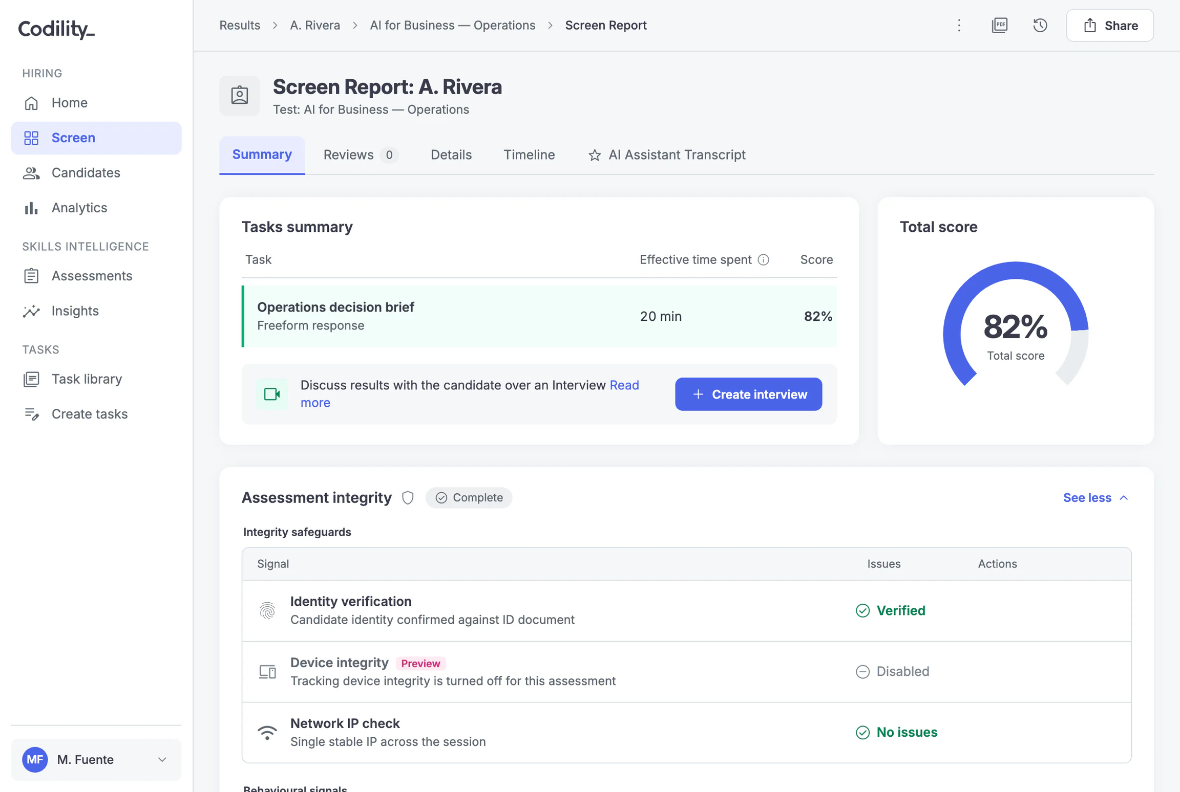Click the Identity verification fingerprint icon
This screenshot has width=1180, height=792.
[x=267, y=610]
